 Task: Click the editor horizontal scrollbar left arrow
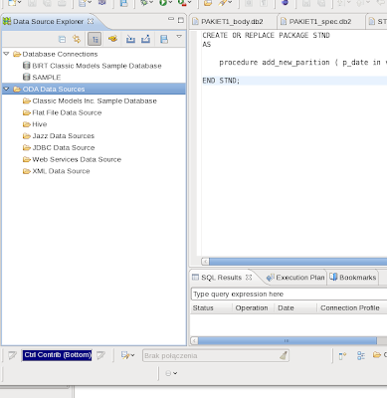tap(205, 262)
